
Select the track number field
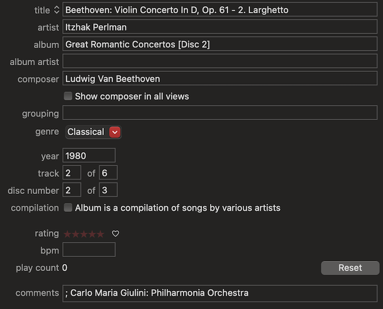[x=72, y=173]
